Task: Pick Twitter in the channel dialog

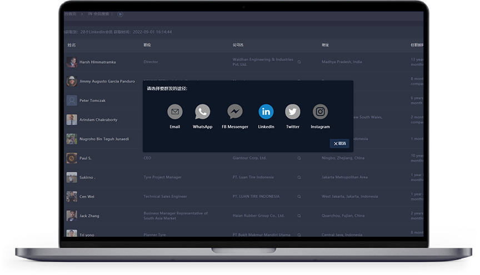Action: 293,111
